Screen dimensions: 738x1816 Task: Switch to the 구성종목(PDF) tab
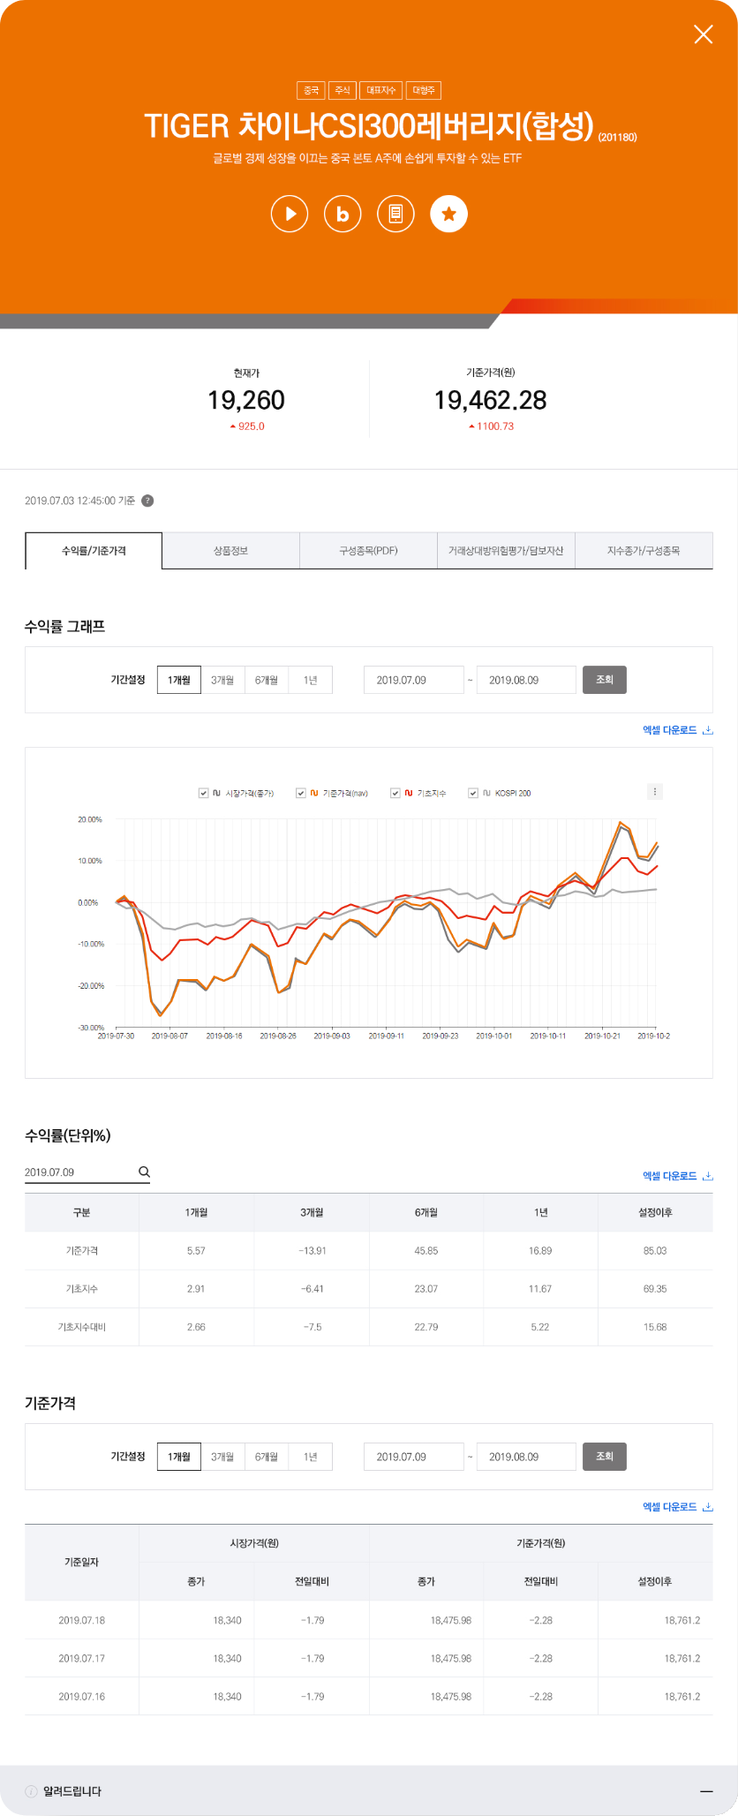pos(368,550)
